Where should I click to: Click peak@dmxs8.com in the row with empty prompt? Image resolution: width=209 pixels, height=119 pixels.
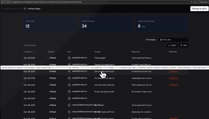pyautogui.click(x=80, y=98)
